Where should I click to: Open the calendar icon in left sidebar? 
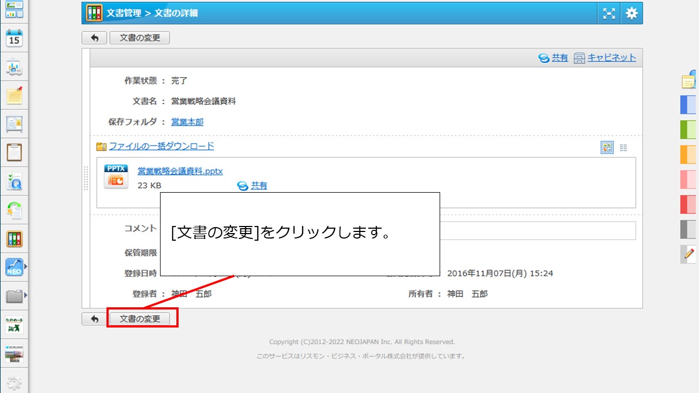point(14,38)
